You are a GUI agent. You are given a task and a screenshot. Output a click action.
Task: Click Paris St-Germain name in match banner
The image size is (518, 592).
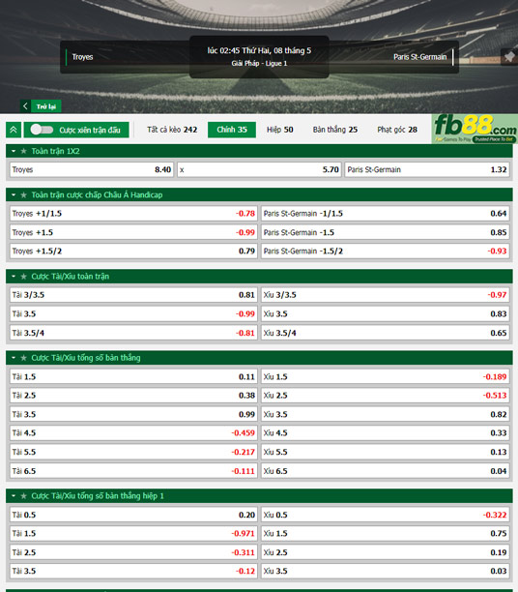coord(419,57)
